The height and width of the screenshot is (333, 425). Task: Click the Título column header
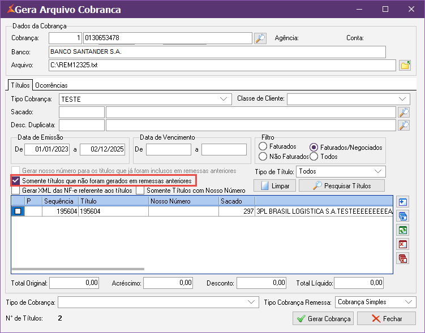point(113,201)
